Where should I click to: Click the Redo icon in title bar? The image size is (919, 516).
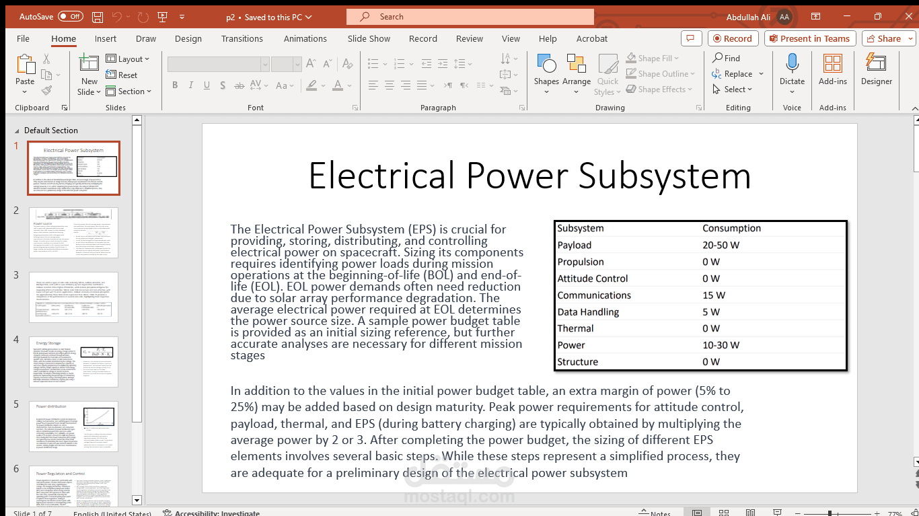[143, 17]
